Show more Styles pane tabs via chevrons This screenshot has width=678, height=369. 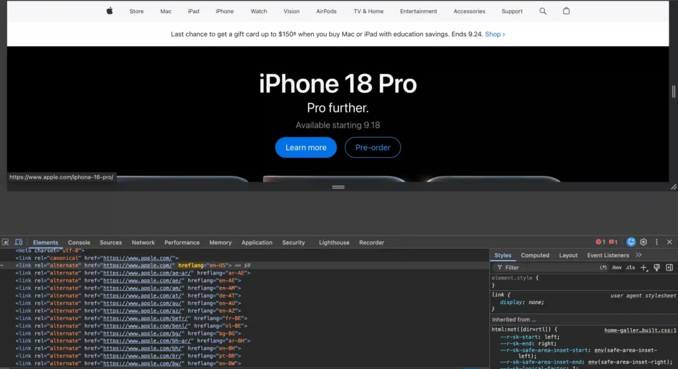click(639, 255)
